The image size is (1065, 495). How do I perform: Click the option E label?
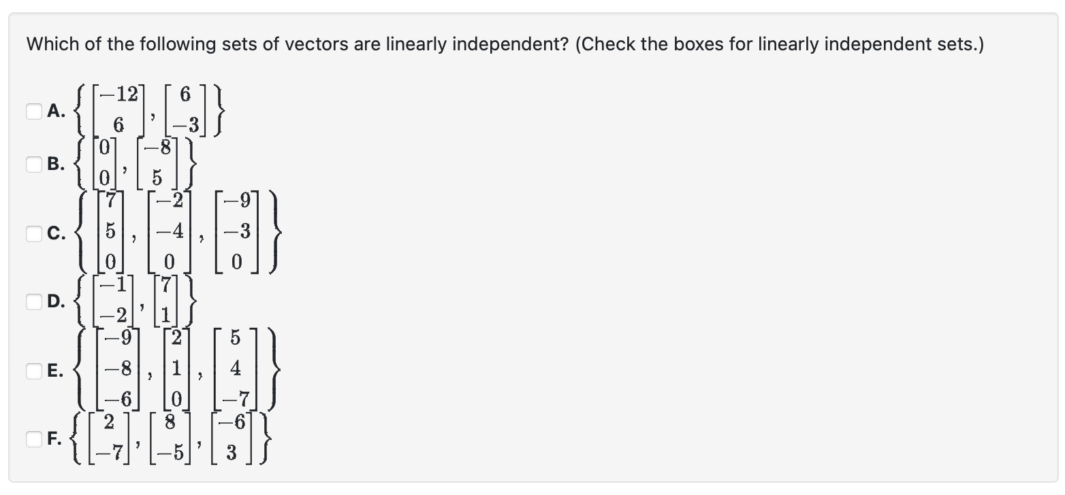point(55,371)
